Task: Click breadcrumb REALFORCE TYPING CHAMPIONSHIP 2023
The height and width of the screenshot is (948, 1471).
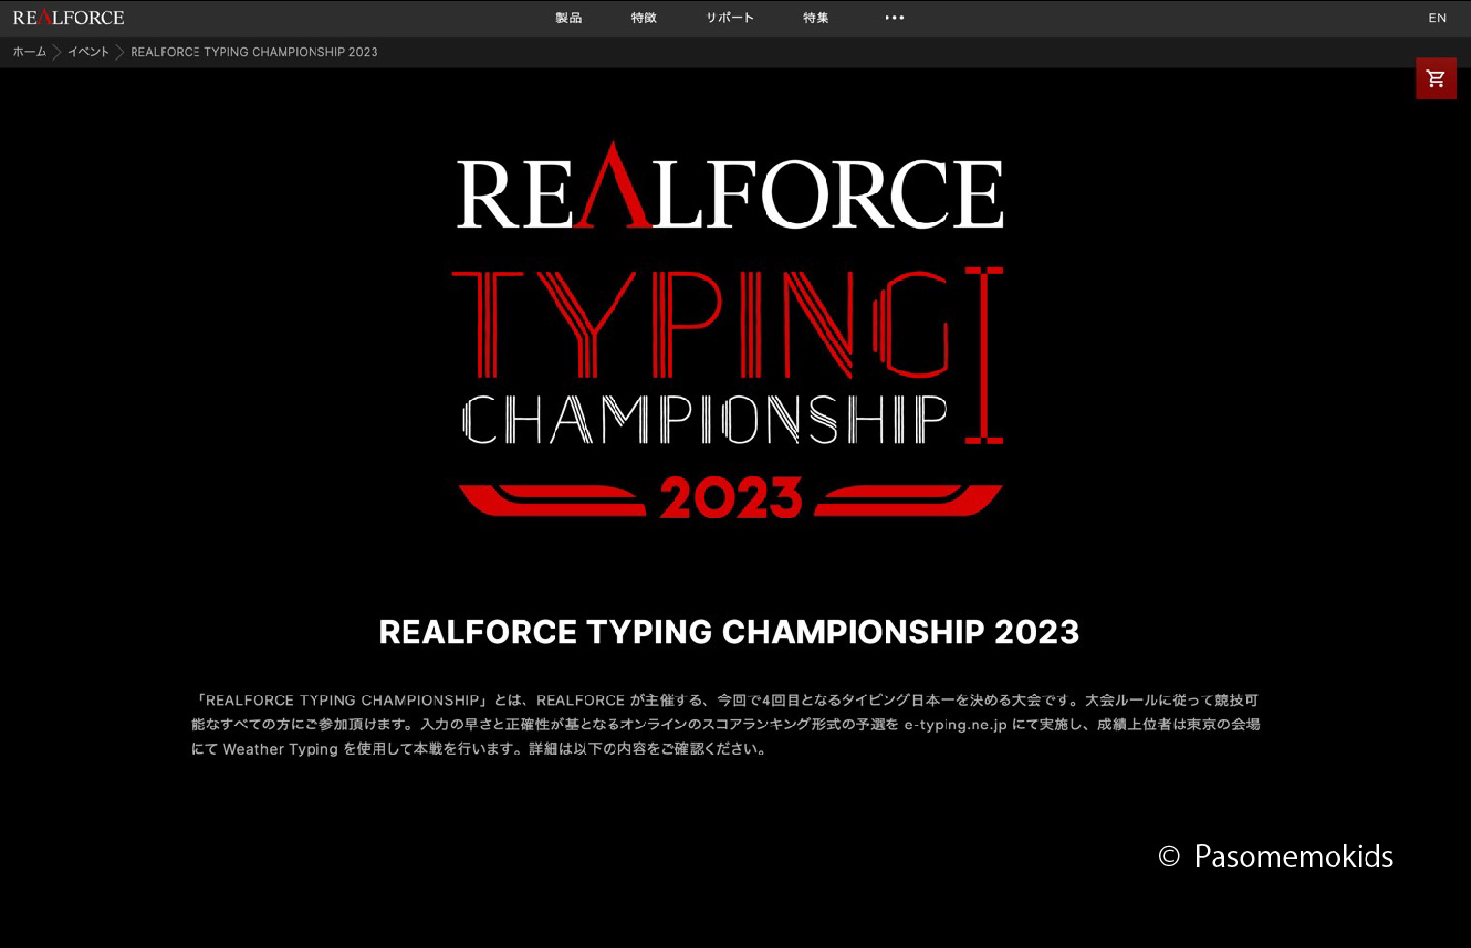Action: (x=255, y=52)
